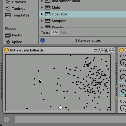The image size is (126, 126).
Task: Select the Operator row label
Action: pos(60,14)
